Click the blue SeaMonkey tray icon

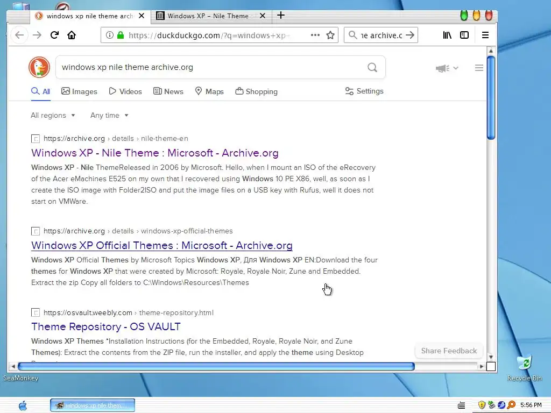click(x=501, y=405)
